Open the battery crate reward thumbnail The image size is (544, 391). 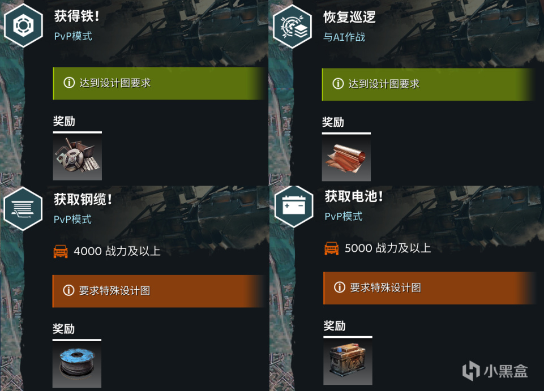[348, 362]
